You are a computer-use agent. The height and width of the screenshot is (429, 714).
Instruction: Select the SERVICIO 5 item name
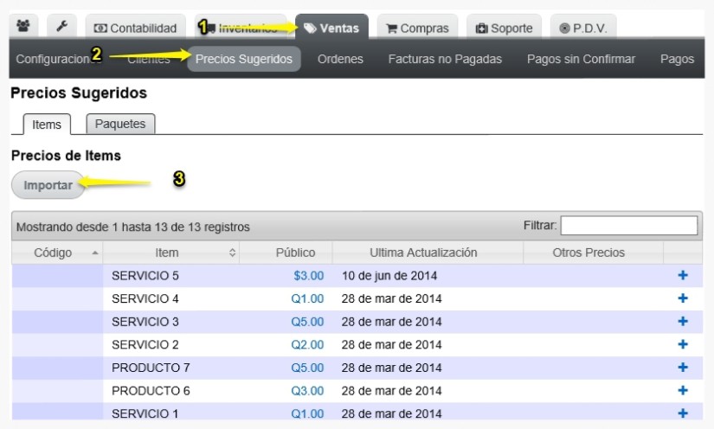pyautogui.click(x=145, y=276)
